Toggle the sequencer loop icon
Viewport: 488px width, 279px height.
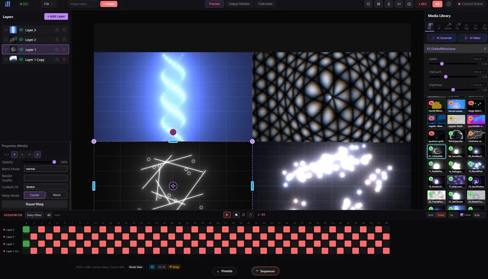point(243,215)
